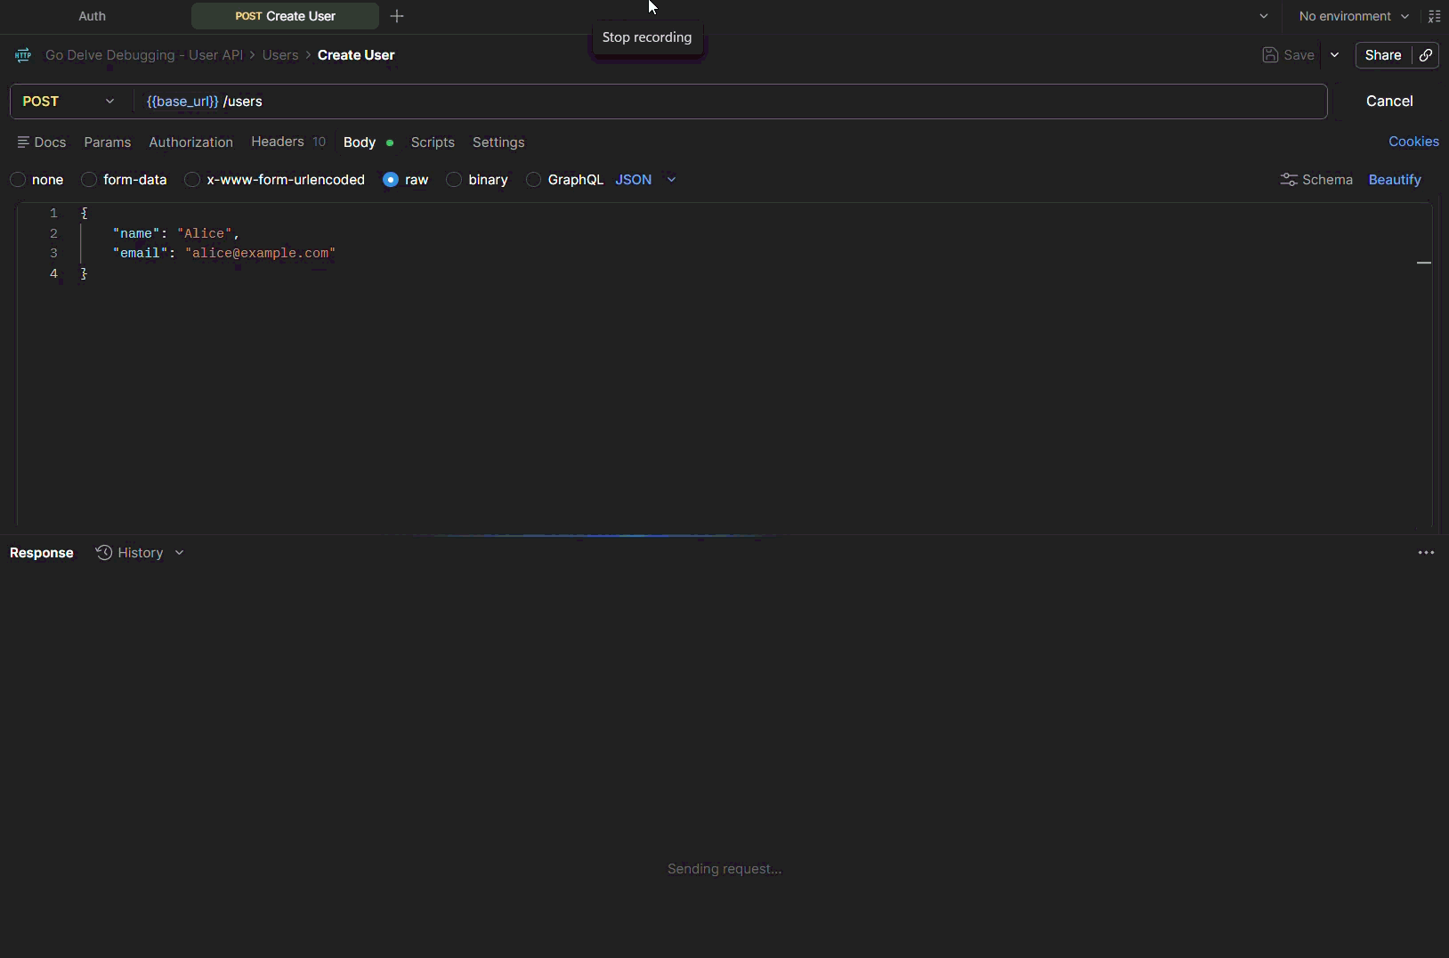Screen dimensions: 1449x958
Task: Open response options three-dot menu
Action: 1426,553
